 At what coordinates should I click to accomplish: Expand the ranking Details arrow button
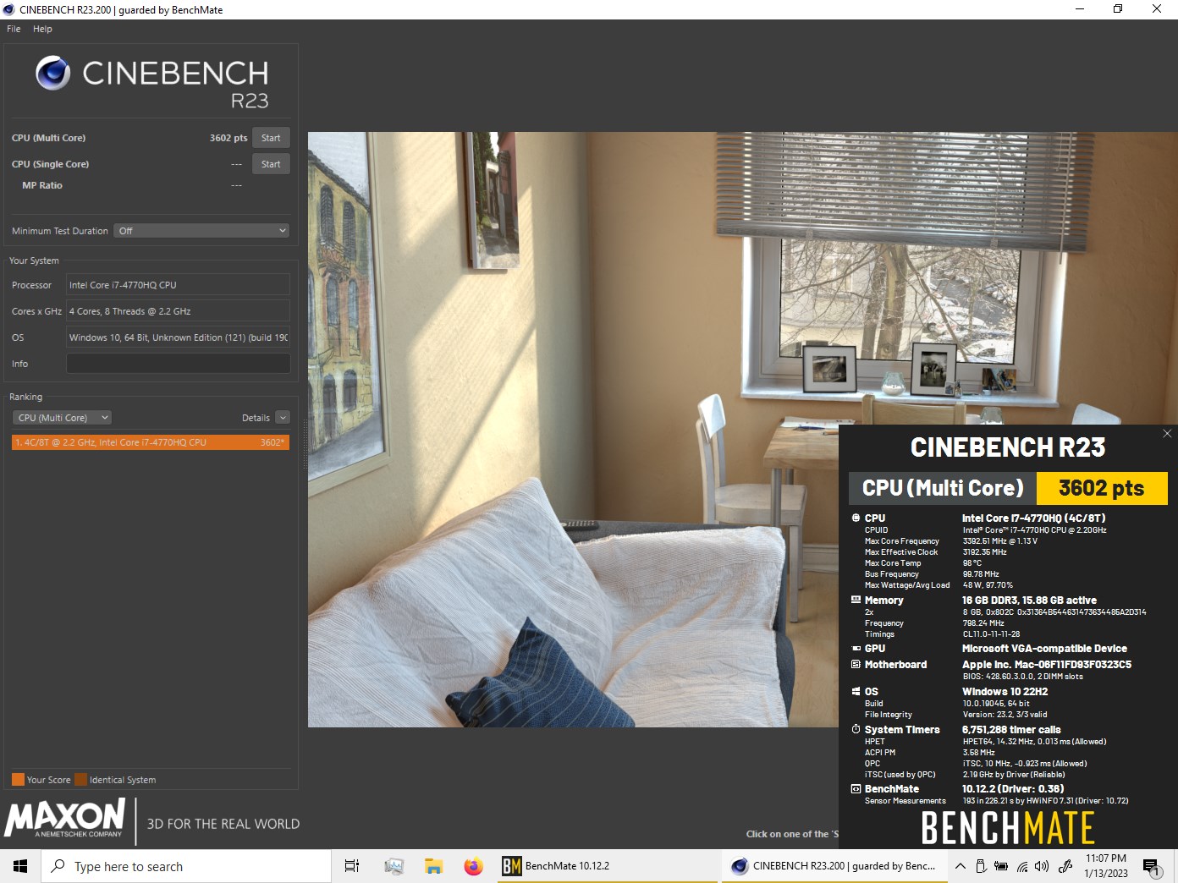pos(283,418)
